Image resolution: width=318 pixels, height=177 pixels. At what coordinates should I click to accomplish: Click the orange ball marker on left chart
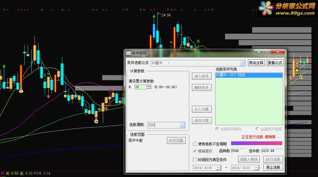click(66, 96)
